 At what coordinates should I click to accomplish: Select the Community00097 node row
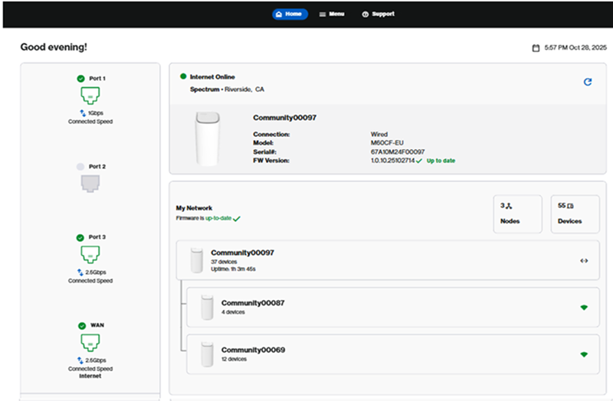click(388, 260)
